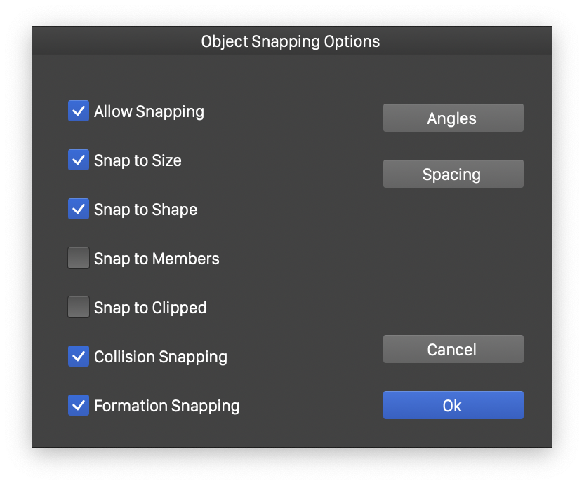Toggle the Collision Snapping checkbox off

pyautogui.click(x=79, y=356)
